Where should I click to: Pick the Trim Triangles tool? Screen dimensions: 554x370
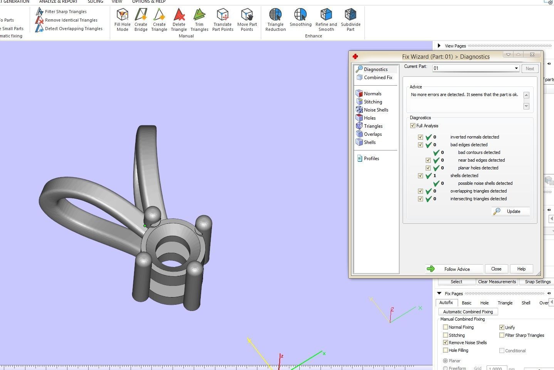[199, 20]
